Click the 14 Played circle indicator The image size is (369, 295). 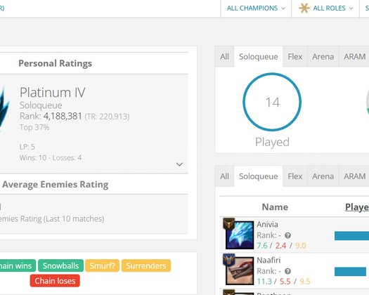(x=272, y=102)
